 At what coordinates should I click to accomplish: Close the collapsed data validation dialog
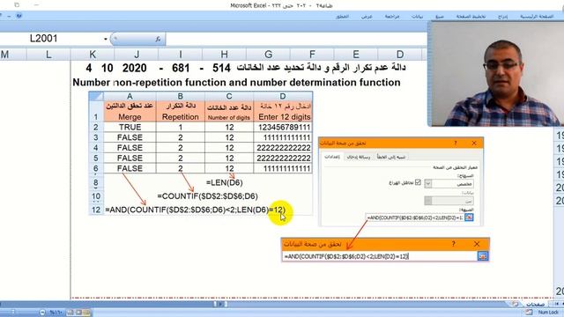[x=477, y=244]
